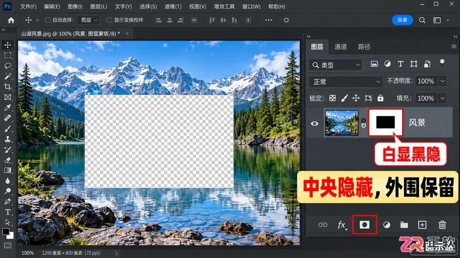Select the Eraser tool

tap(8, 160)
